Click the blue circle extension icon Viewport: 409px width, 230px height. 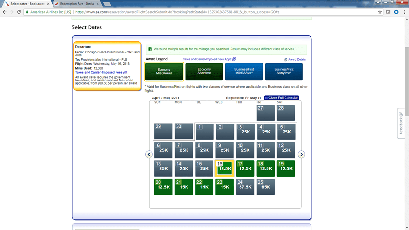pyautogui.click(x=396, y=12)
